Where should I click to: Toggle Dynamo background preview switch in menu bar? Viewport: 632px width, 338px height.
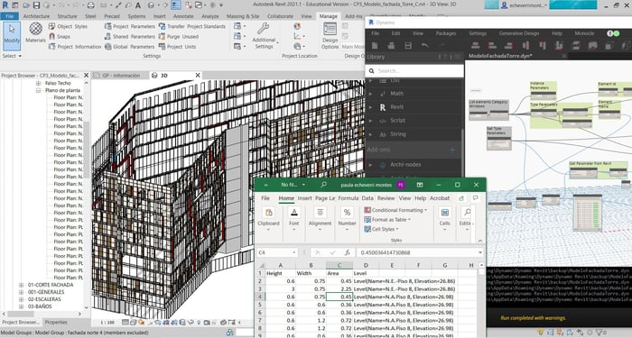click(613, 33)
